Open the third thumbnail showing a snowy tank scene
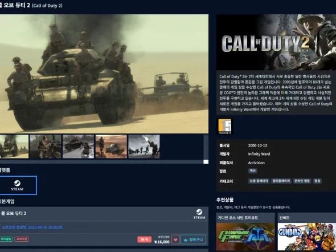The width and height of the screenshot is (336, 252). (x=78, y=147)
